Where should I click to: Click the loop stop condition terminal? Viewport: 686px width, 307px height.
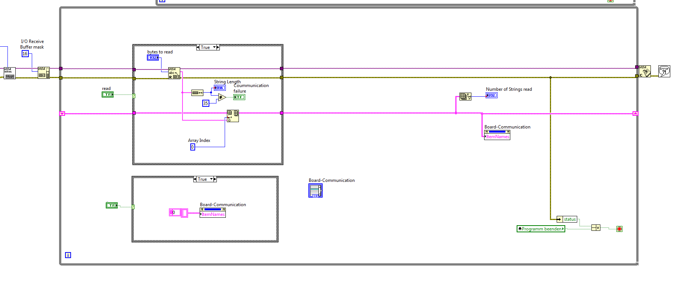(619, 229)
